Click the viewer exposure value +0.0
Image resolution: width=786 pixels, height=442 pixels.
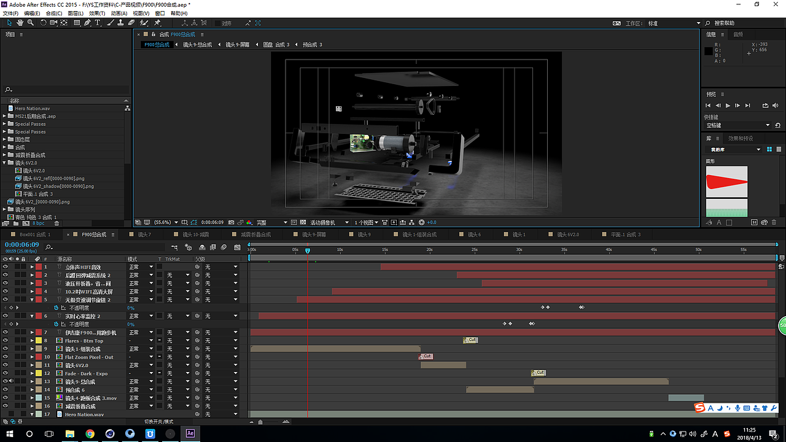[x=432, y=222]
